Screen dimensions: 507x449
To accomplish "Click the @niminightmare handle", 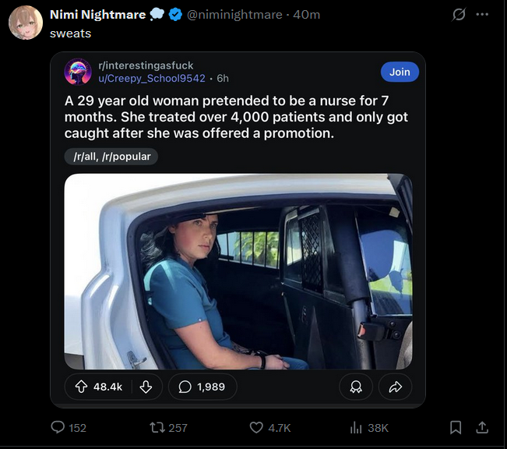I will tap(237, 15).
